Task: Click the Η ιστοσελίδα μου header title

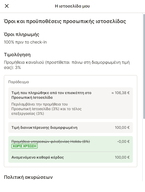Action: (72, 6)
